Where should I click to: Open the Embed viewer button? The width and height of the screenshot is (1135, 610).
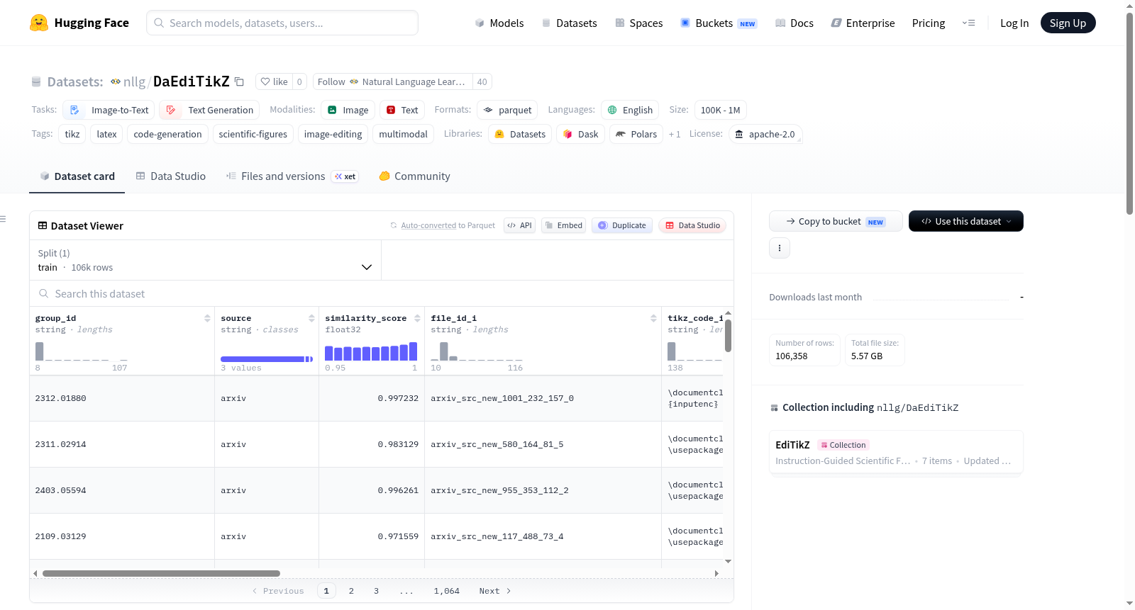pyautogui.click(x=563, y=225)
